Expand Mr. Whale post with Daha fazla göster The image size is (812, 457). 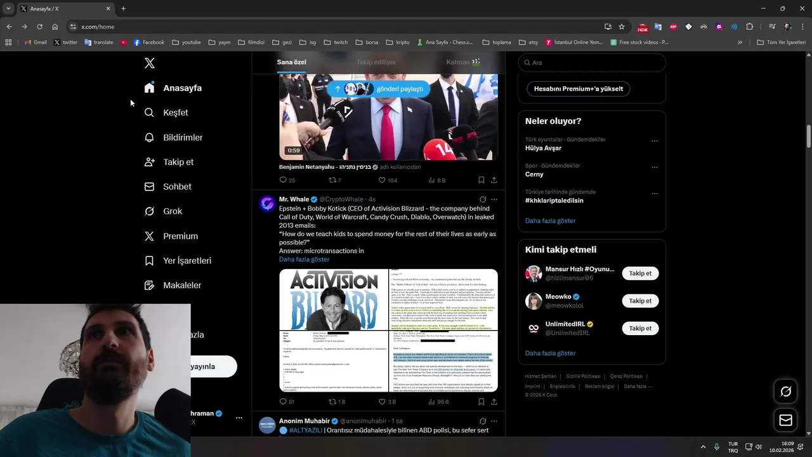(304, 260)
